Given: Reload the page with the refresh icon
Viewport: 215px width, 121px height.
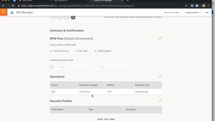Looking at the screenshot, I should point(13,6).
